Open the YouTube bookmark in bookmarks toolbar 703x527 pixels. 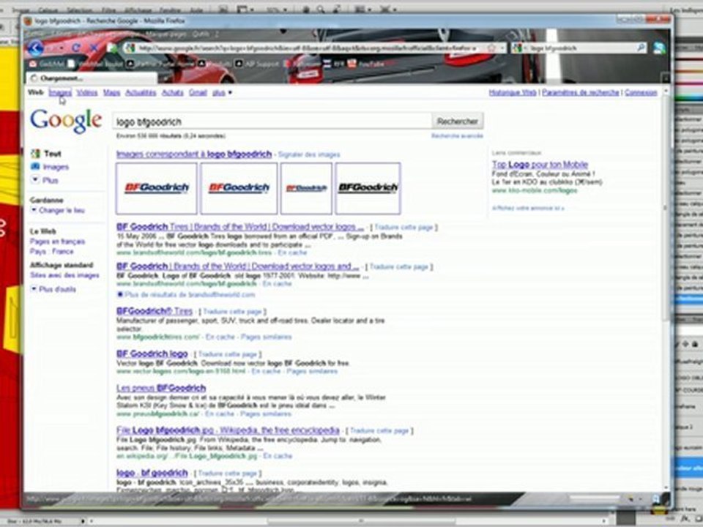point(366,64)
